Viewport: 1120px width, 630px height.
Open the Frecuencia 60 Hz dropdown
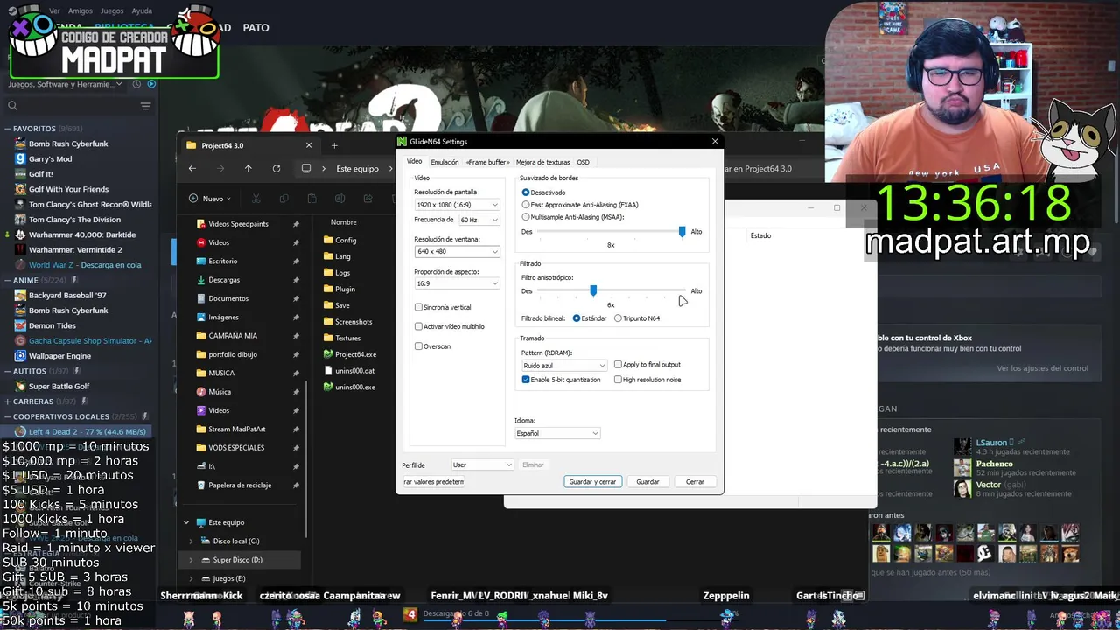tap(479, 220)
